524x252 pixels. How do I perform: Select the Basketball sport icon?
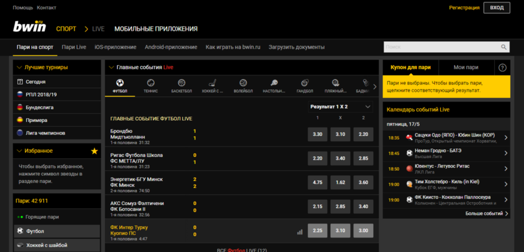[181, 86]
